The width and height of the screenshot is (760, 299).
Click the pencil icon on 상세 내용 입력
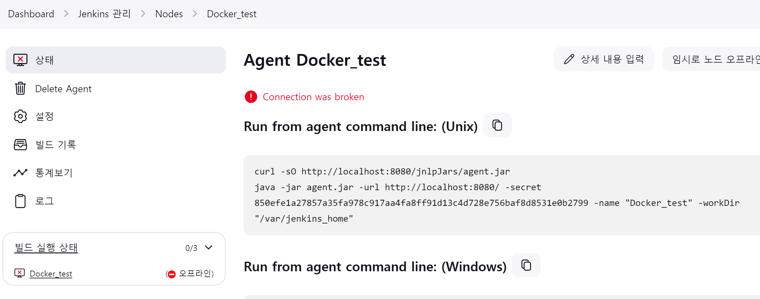(x=569, y=59)
